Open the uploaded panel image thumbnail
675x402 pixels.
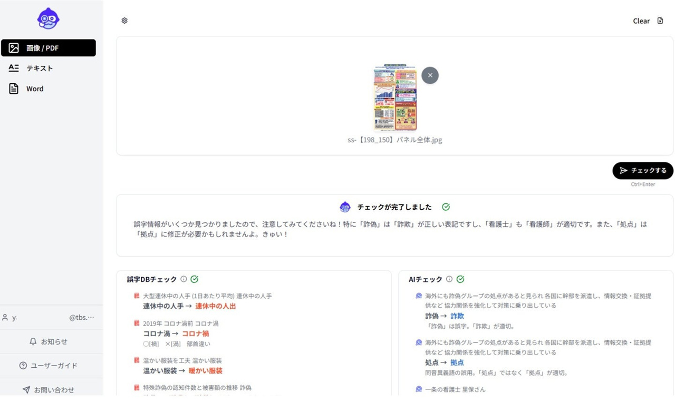395,98
